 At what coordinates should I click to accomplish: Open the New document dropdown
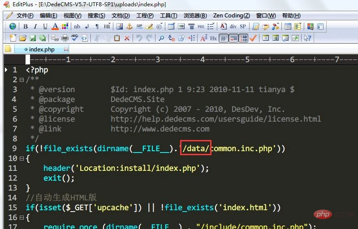point(13,38)
